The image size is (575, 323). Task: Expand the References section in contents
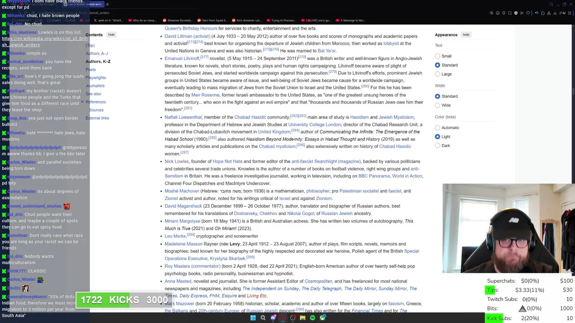point(82,102)
